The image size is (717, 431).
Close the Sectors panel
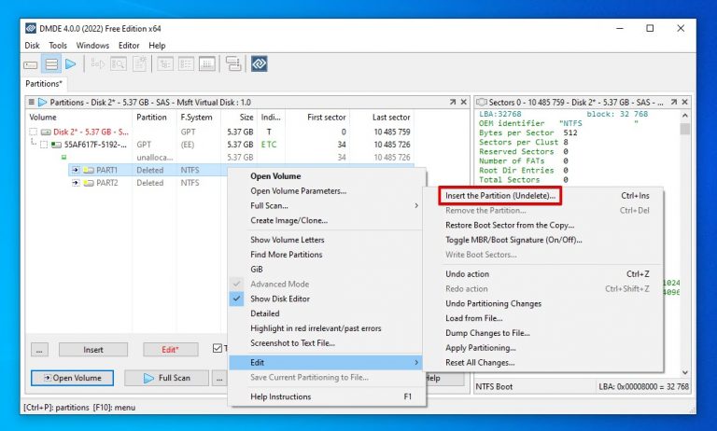tap(685, 102)
